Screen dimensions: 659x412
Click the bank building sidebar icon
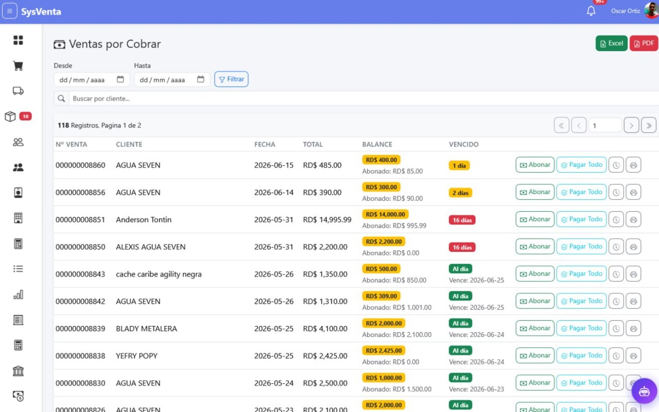18,371
